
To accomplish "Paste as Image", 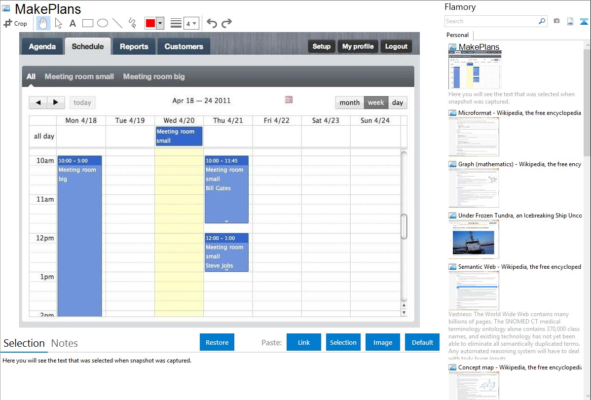I will tap(382, 342).
